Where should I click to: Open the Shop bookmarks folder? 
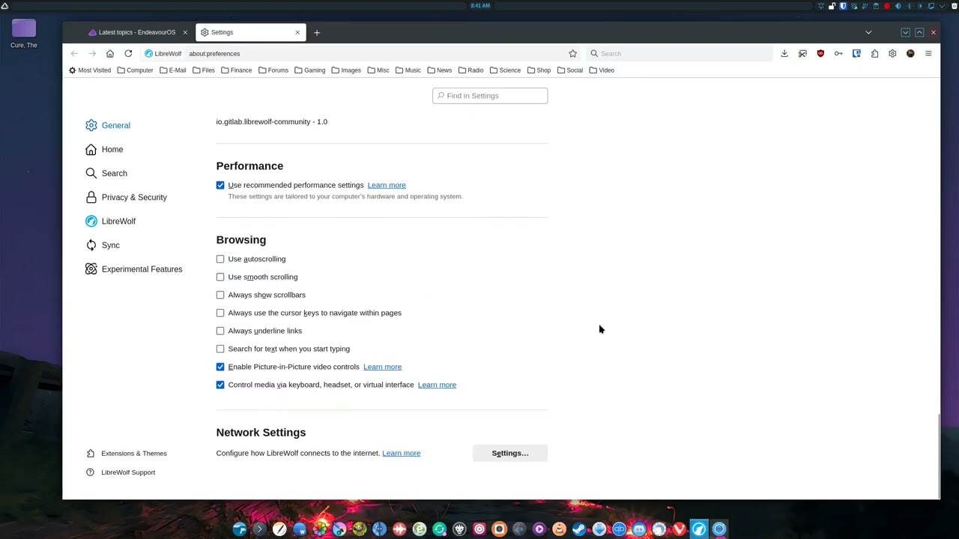(x=539, y=70)
